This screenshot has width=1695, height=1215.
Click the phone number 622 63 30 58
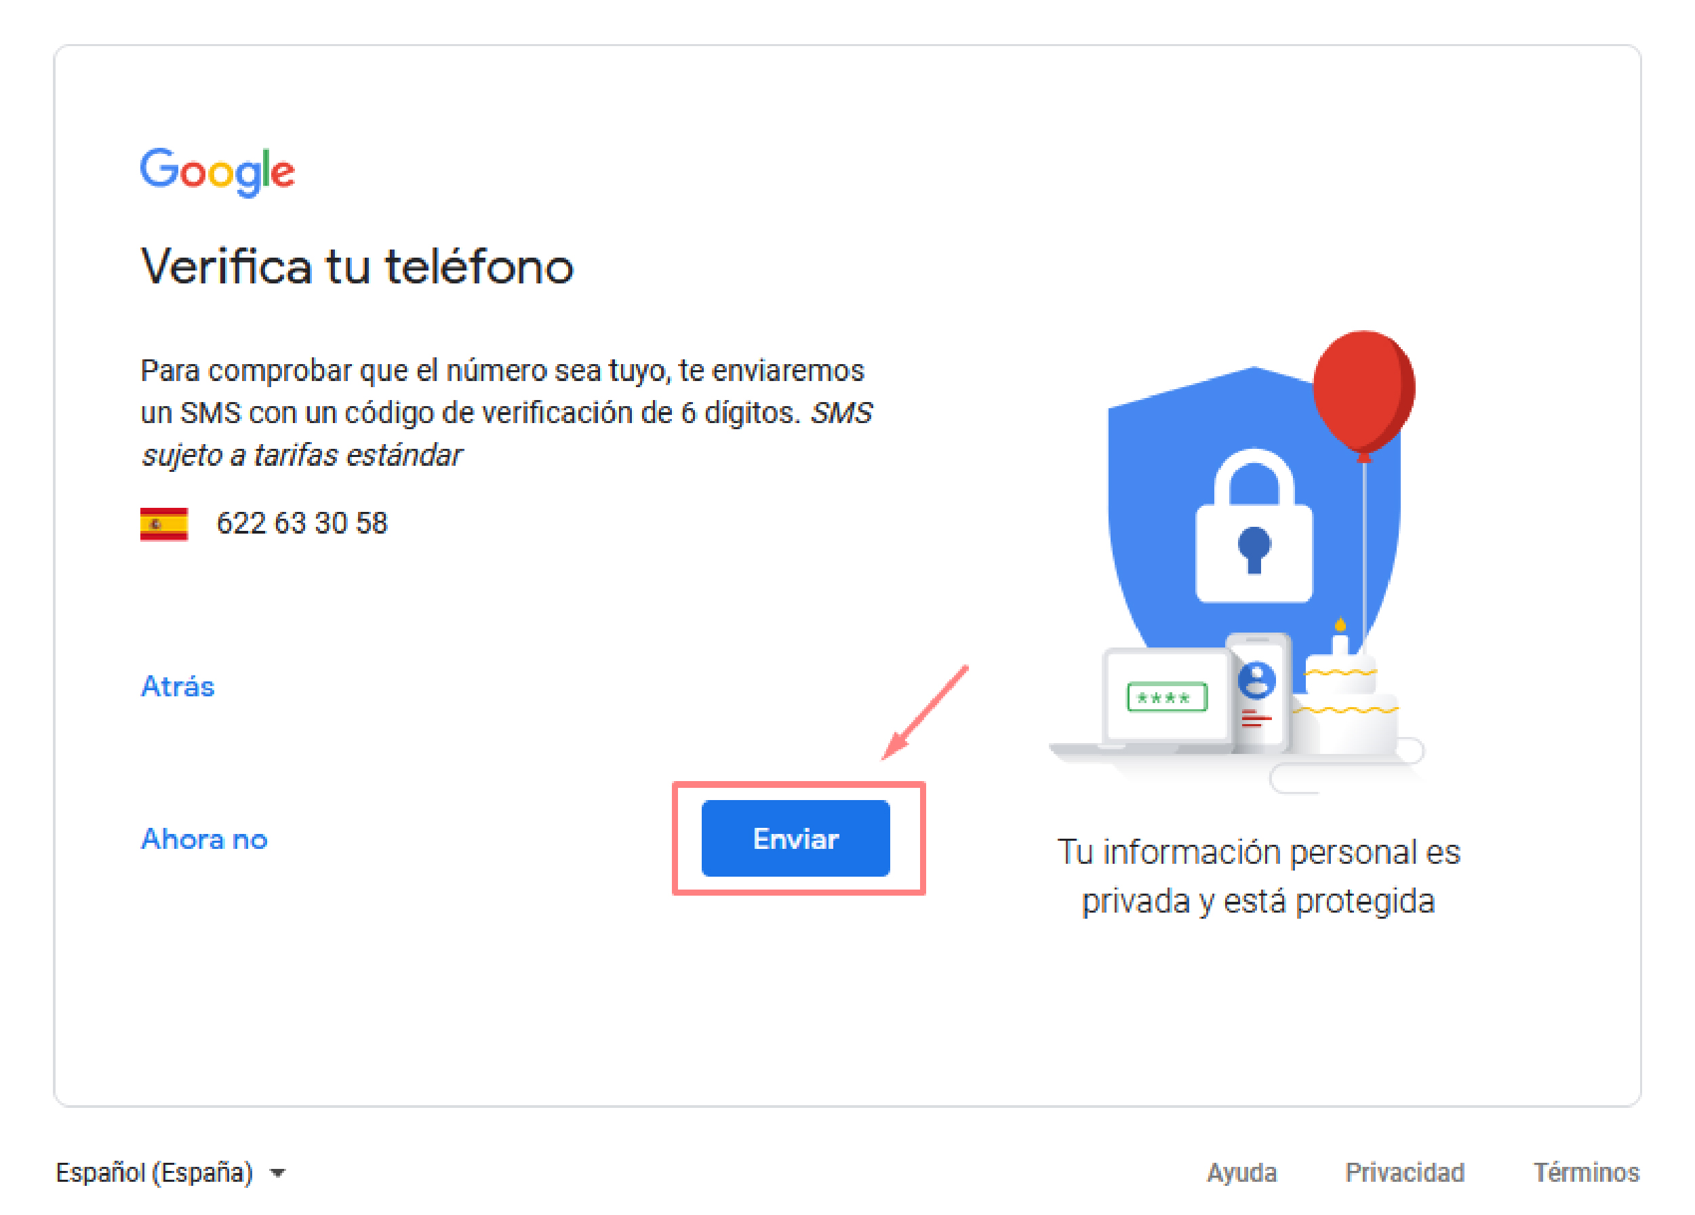click(x=302, y=523)
